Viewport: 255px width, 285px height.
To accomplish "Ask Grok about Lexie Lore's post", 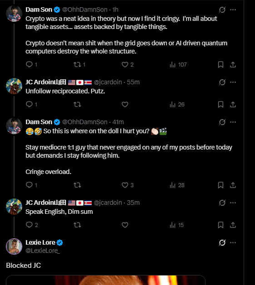I will 222,242.
